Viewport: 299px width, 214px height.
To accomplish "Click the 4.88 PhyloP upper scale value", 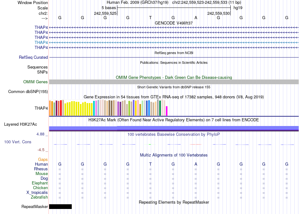I will pos(40,134).
